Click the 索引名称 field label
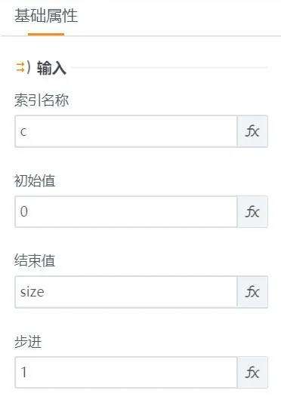Viewport: 281px width, 415px height. click(42, 100)
